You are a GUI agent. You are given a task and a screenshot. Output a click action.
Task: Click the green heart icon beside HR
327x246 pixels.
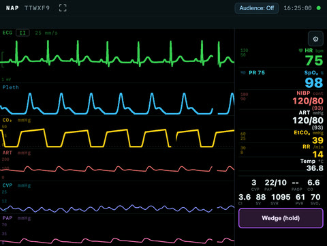point(300,50)
